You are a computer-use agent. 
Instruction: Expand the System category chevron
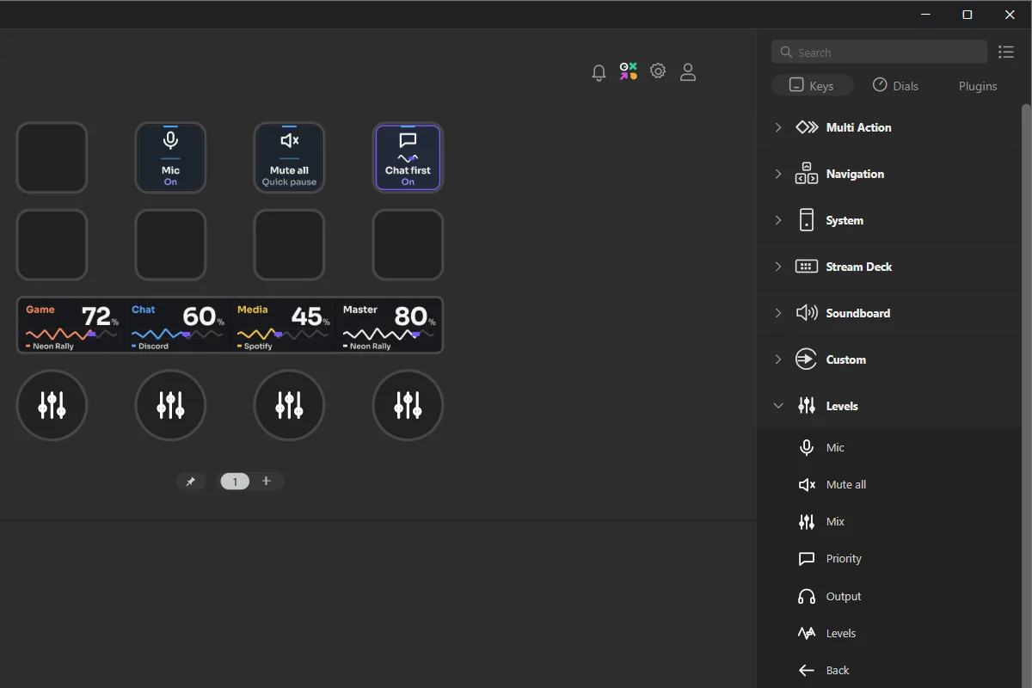(x=778, y=220)
